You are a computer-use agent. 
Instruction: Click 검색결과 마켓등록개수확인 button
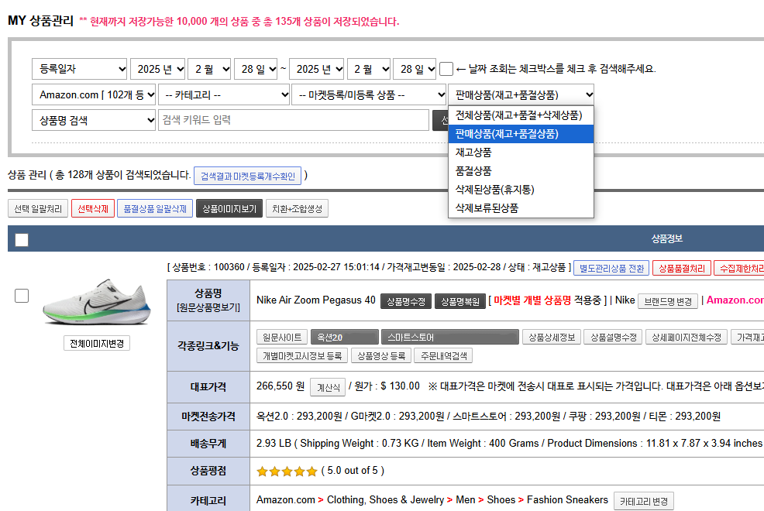(248, 176)
